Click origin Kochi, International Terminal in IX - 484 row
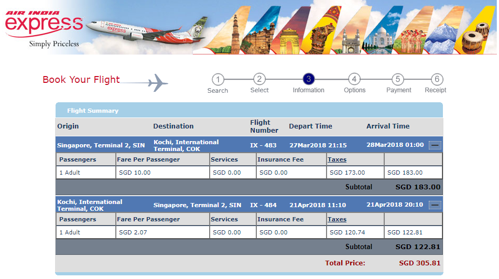This screenshot has height=279, width=499. 90,206
